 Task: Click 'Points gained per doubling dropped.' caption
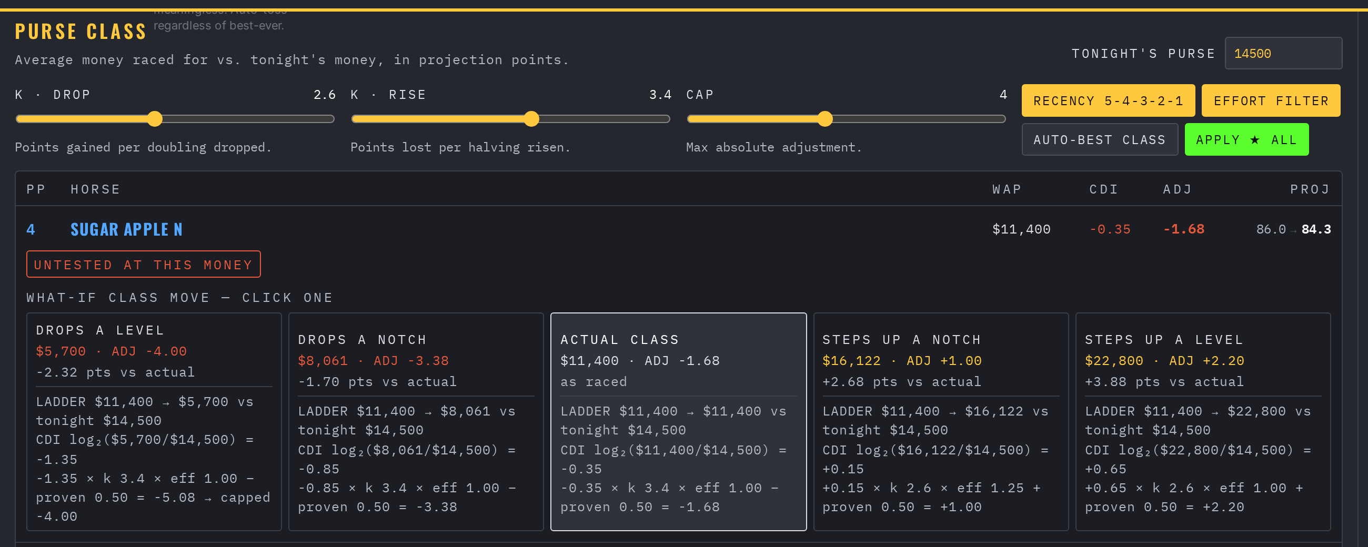(143, 148)
